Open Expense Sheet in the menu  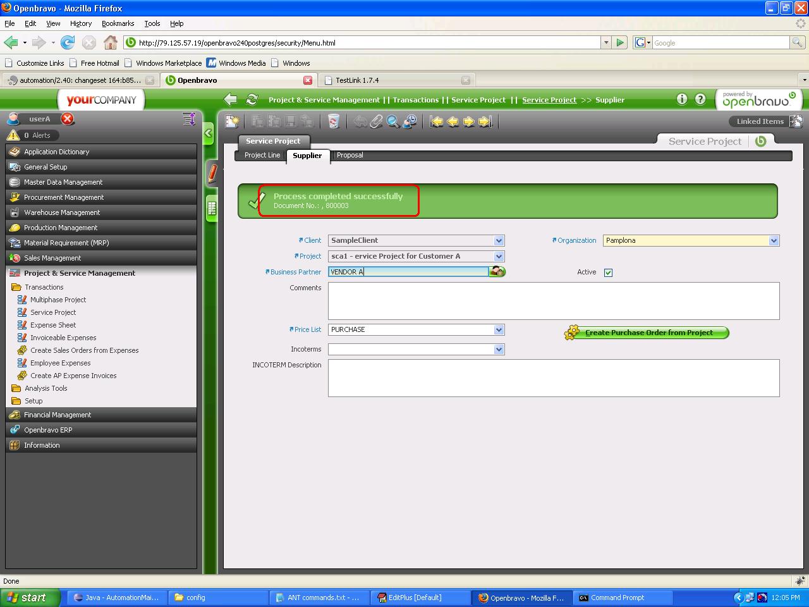(53, 325)
